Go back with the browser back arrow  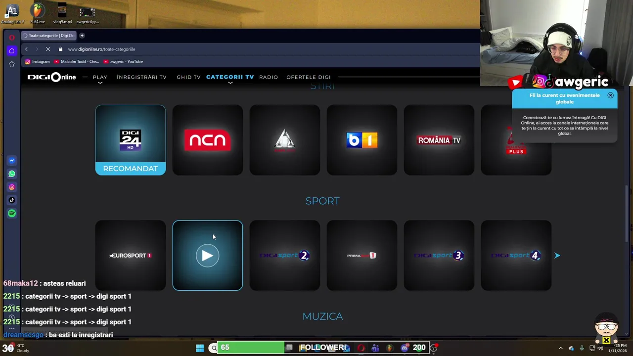click(x=26, y=49)
